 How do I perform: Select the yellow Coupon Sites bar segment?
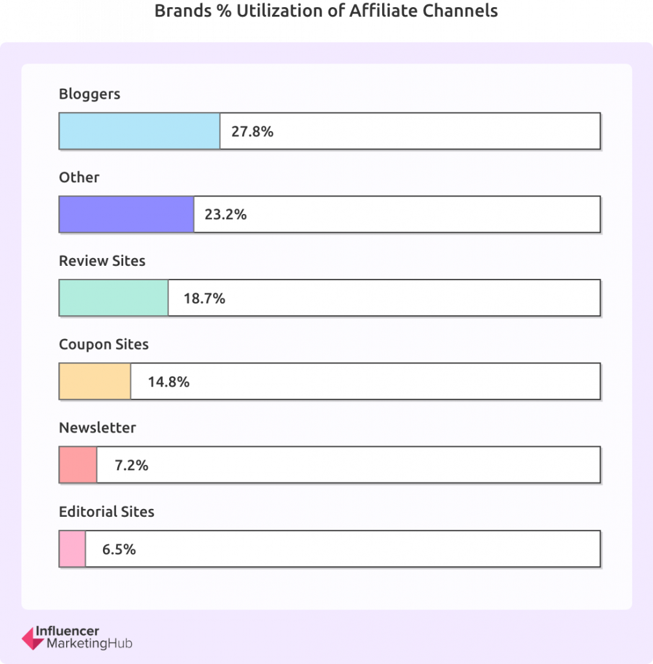point(95,381)
